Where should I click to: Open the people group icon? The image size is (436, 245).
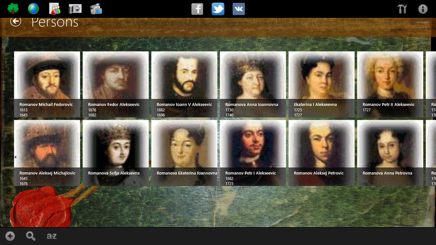click(55, 8)
